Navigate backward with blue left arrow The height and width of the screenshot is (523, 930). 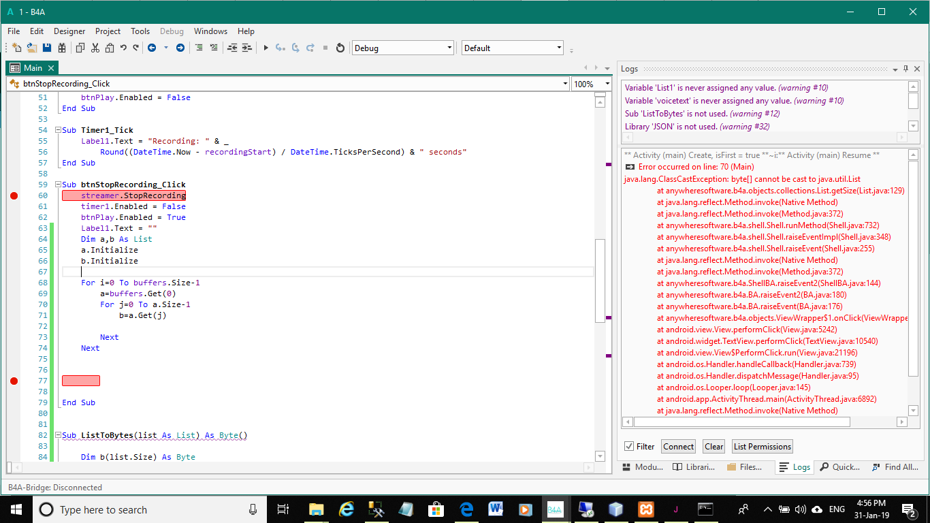click(151, 48)
